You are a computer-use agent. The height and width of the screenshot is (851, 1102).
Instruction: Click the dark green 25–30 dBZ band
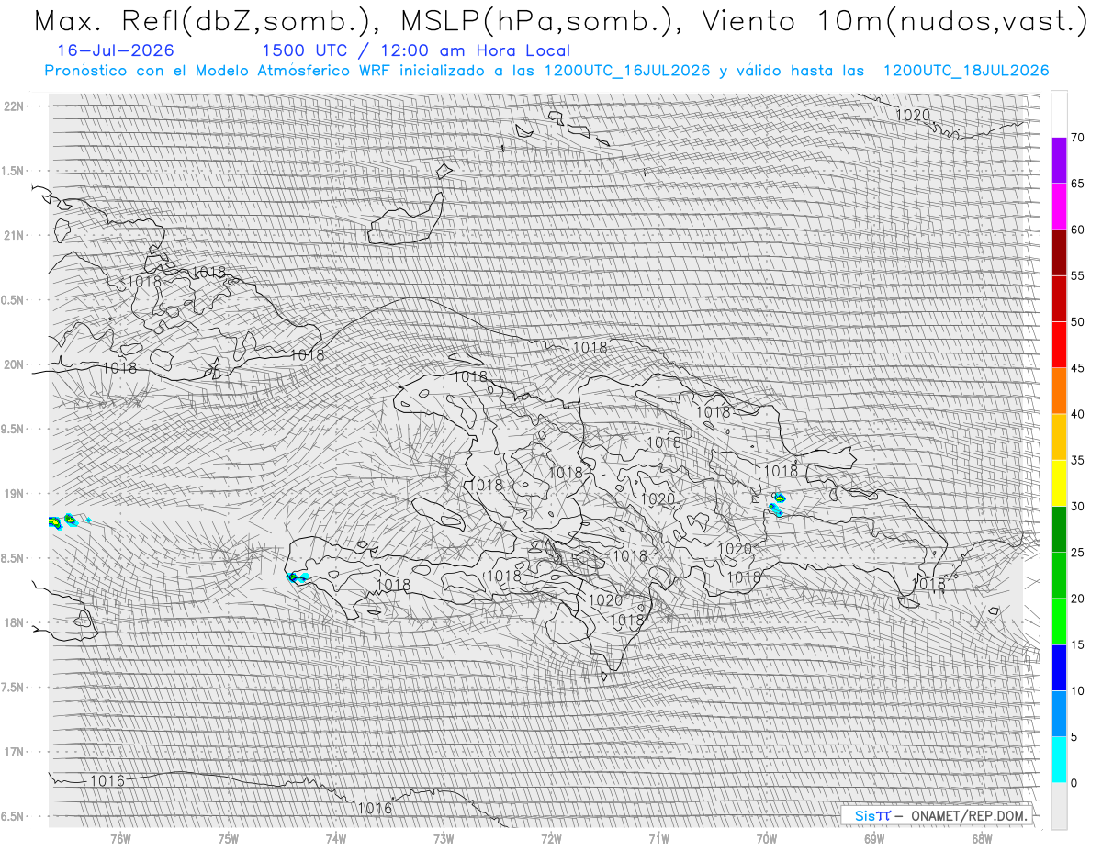point(1059,529)
